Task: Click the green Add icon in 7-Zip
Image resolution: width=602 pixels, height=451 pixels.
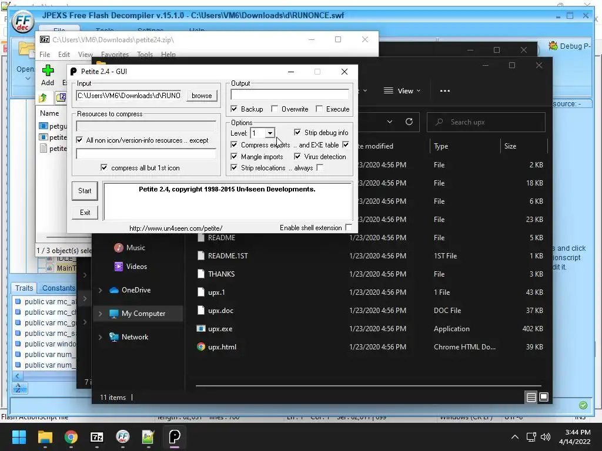Action: pyautogui.click(x=48, y=70)
